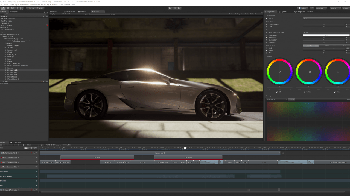Toggle the Tonemapping Mode override checkbox

[266, 19]
